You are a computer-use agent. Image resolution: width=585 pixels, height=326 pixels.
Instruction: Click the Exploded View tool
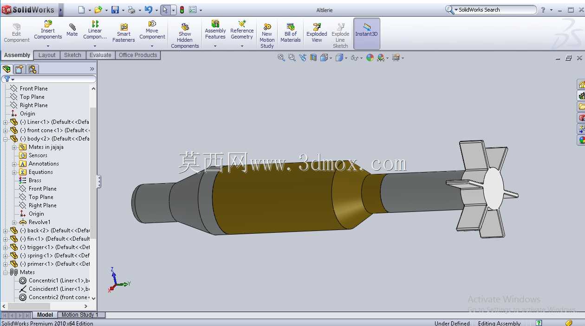tap(317, 33)
